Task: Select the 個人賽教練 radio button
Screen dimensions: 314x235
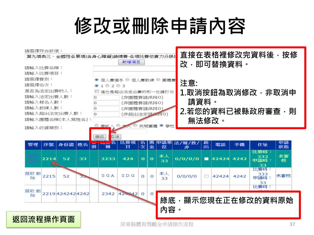Action: pos(127,80)
